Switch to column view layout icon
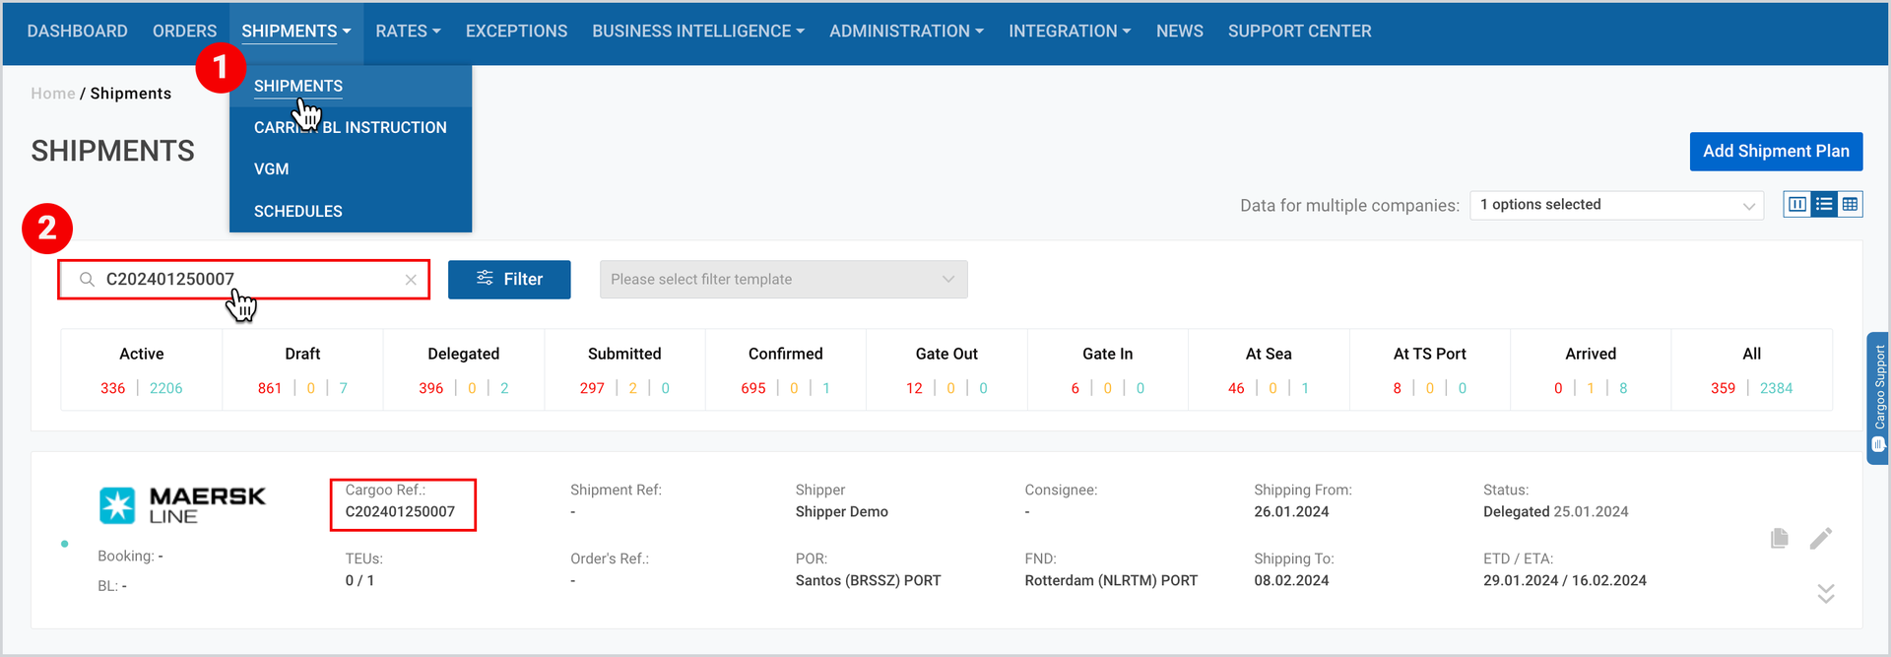The width and height of the screenshot is (1891, 657). (1797, 204)
